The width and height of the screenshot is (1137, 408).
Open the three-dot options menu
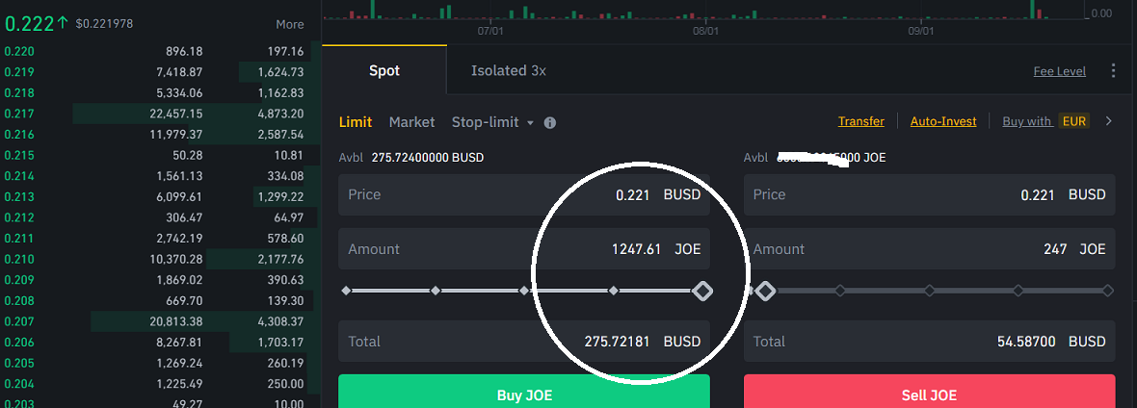(1114, 71)
